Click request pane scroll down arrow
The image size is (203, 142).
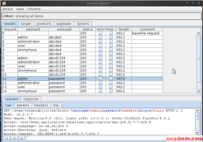pos(197,133)
